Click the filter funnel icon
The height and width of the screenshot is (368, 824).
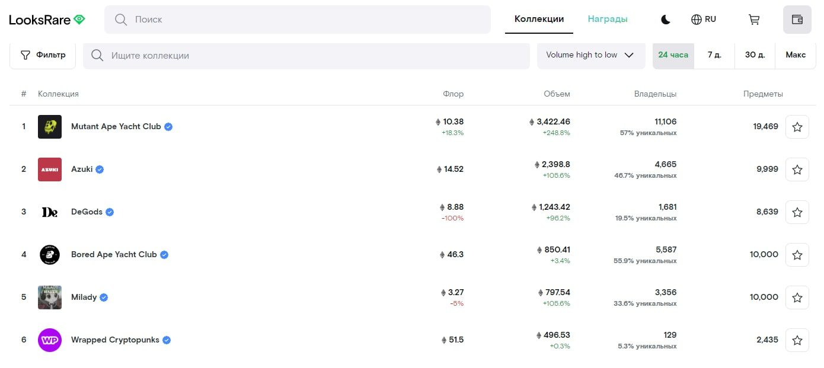point(26,55)
